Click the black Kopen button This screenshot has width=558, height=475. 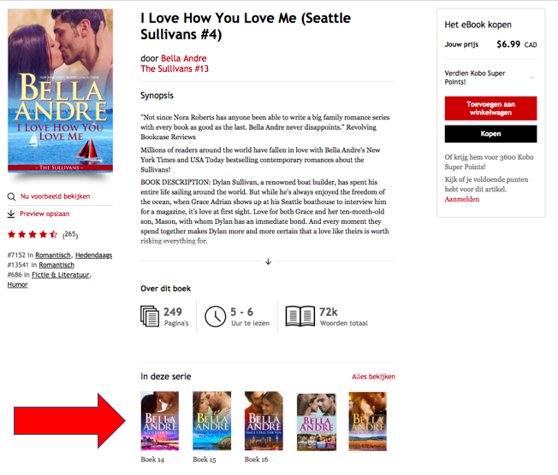pos(490,134)
